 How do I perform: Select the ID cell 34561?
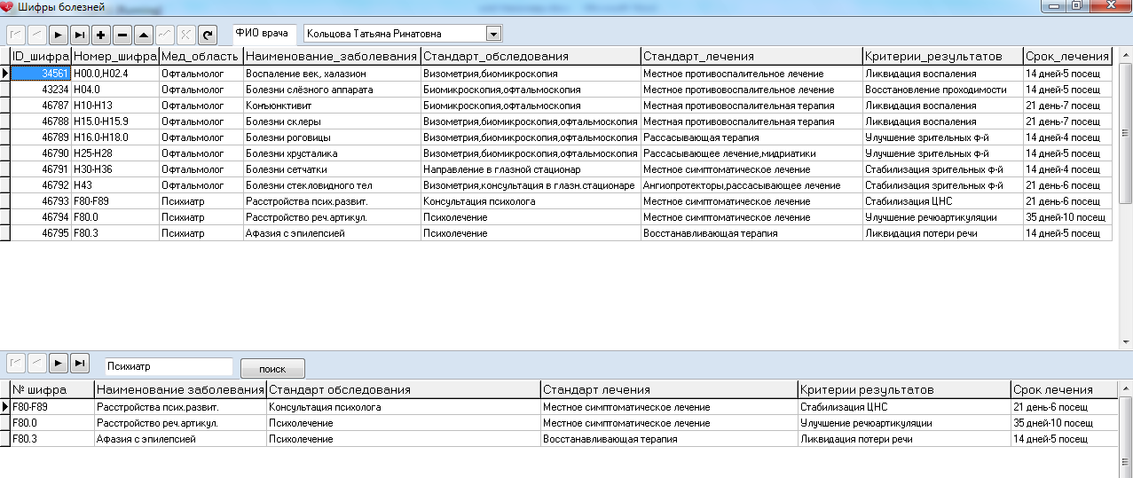click(x=40, y=74)
